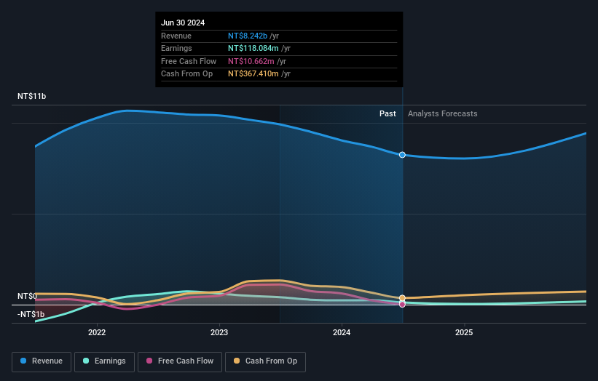Click the NT$8.242b revenue value
Viewport: 598px width, 381px height.
248,36
